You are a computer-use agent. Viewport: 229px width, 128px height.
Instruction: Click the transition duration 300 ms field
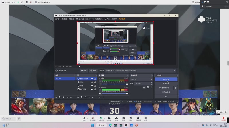coord(142,84)
